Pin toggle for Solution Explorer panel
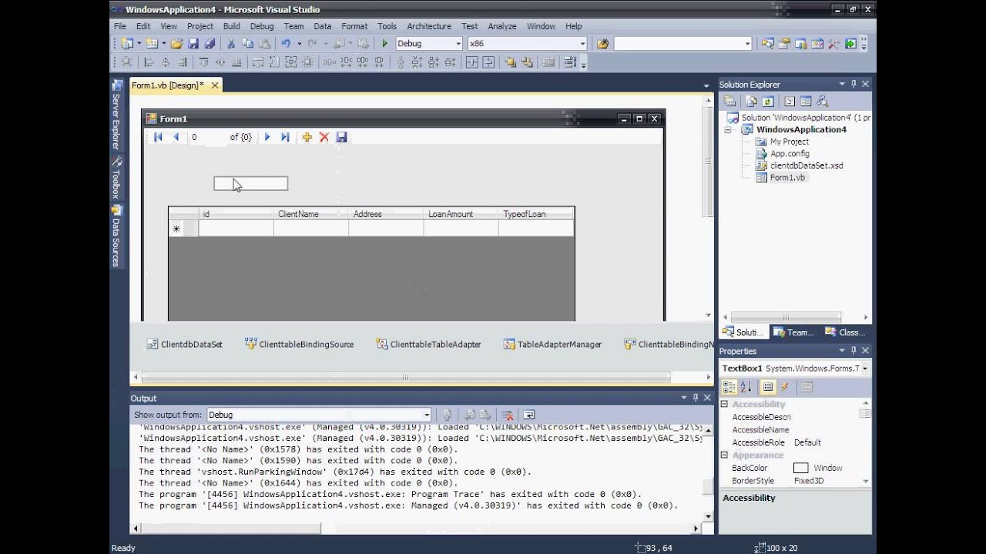 [x=854, y=84]
